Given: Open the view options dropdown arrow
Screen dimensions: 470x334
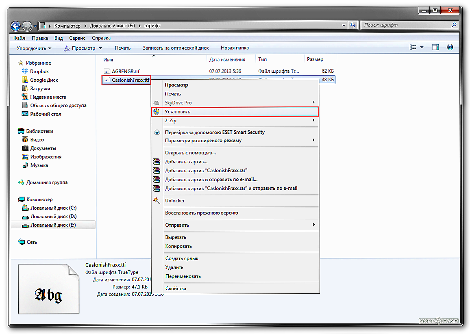Looking at the screenshot, I should pos(422,47).
